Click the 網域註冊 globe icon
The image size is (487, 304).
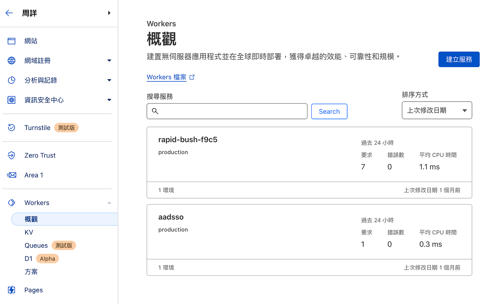click(11, 61)
